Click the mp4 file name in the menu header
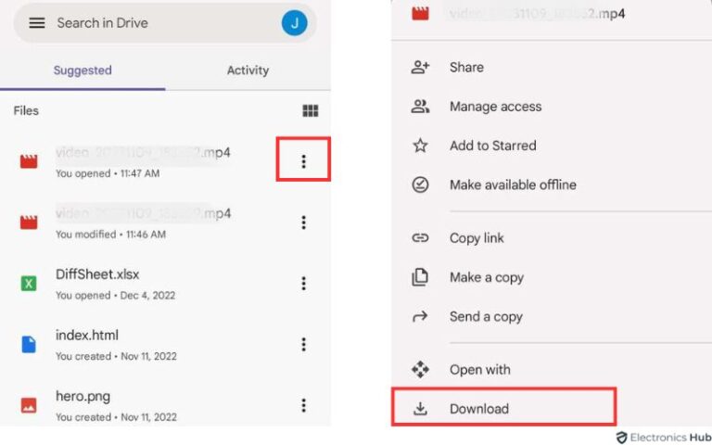Viewport: 712px width, 445px height. click(x=537, y=13)
